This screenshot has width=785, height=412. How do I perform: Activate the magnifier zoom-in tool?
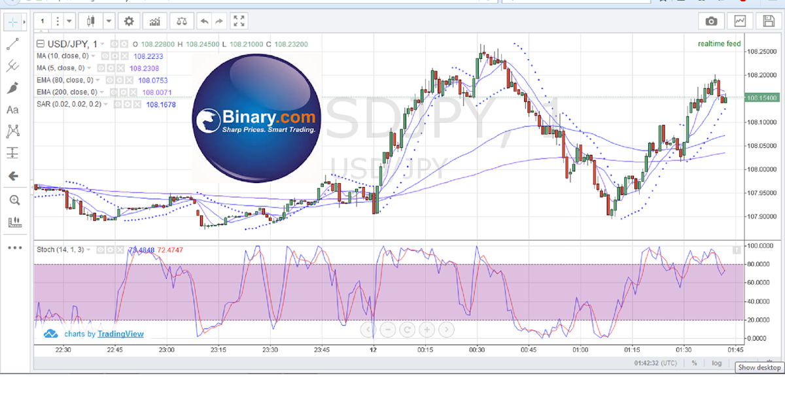tap(14, 200)
